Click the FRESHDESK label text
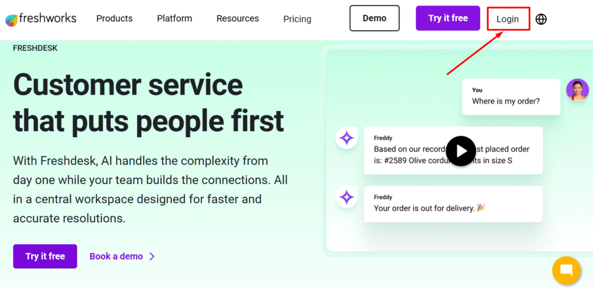 point(35,49)
